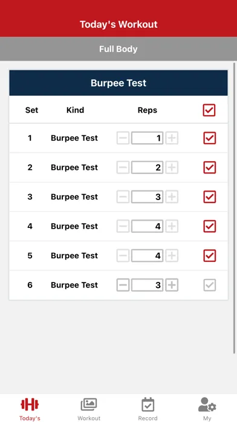
Task: Select the reps input field for set 6
Action: pyautogui.click(x=147, y=285)
